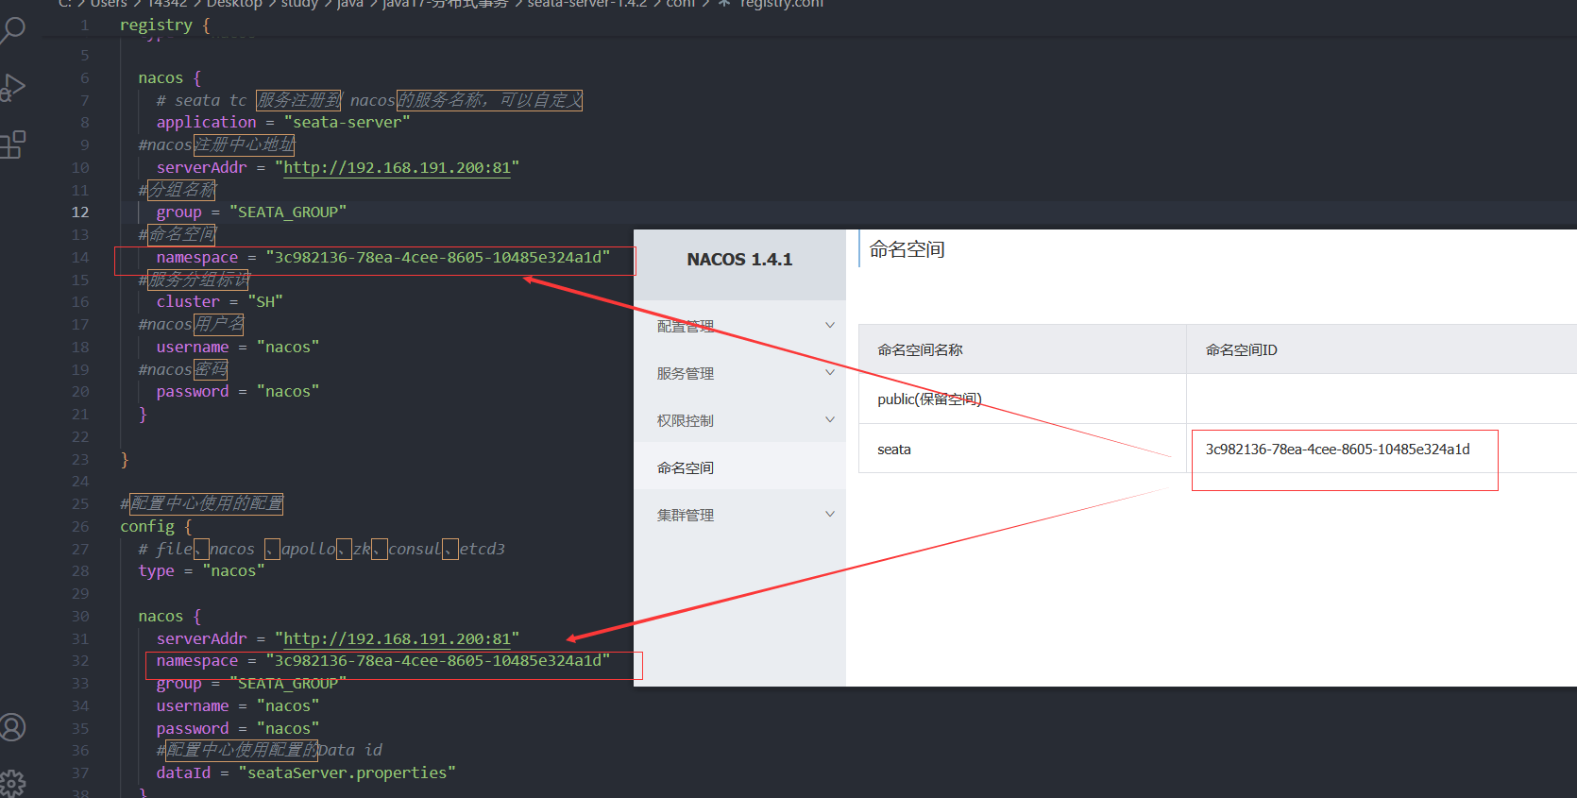Click namespace ID 3c982136 in Nacos table

[x=1337, y=450]
